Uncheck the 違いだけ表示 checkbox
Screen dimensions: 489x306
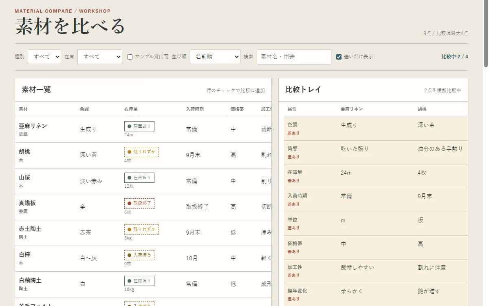coord(339,57)
